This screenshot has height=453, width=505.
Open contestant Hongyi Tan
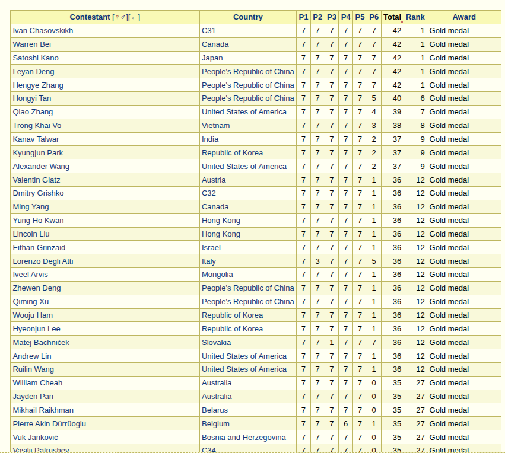coord(32,98)
